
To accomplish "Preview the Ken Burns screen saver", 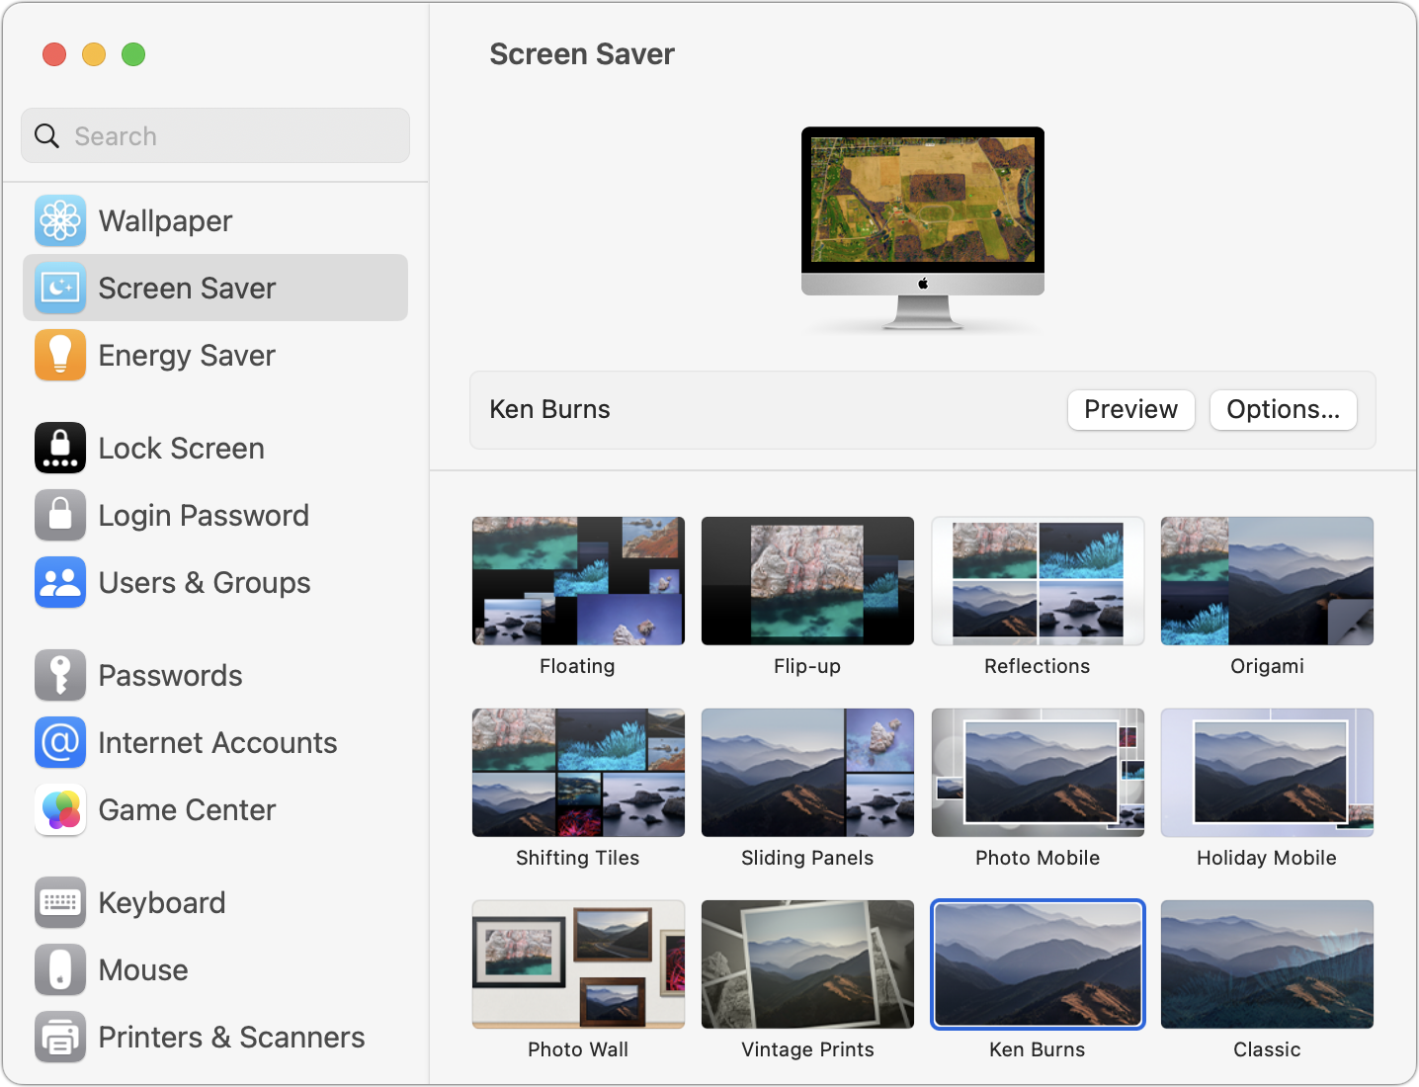I will click(x=1131, y=410).
